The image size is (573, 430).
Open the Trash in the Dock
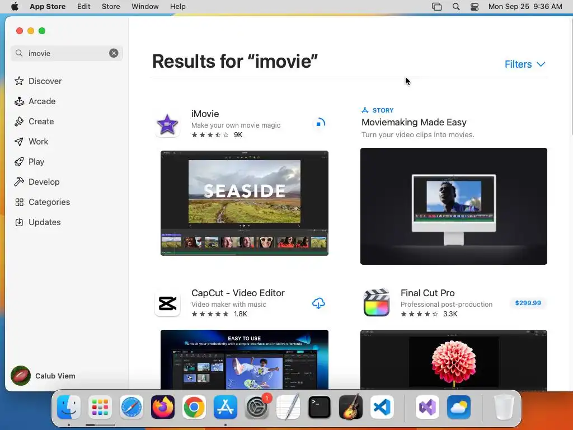coord(504,407)
